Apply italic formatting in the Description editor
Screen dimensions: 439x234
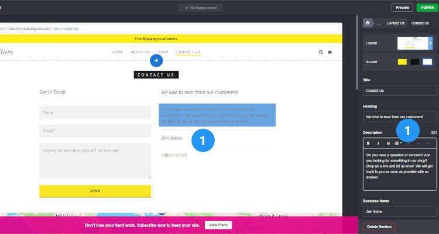coord(378,143)
